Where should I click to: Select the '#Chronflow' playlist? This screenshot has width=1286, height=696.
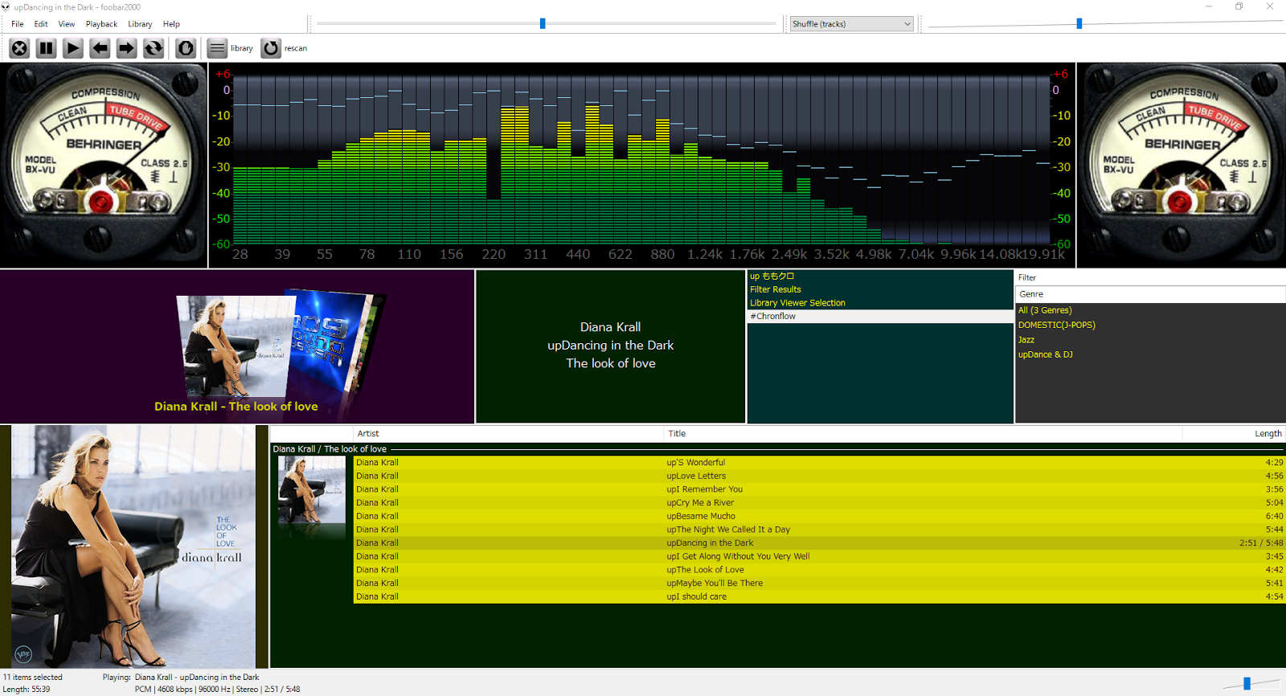click(x=880, y=317)
